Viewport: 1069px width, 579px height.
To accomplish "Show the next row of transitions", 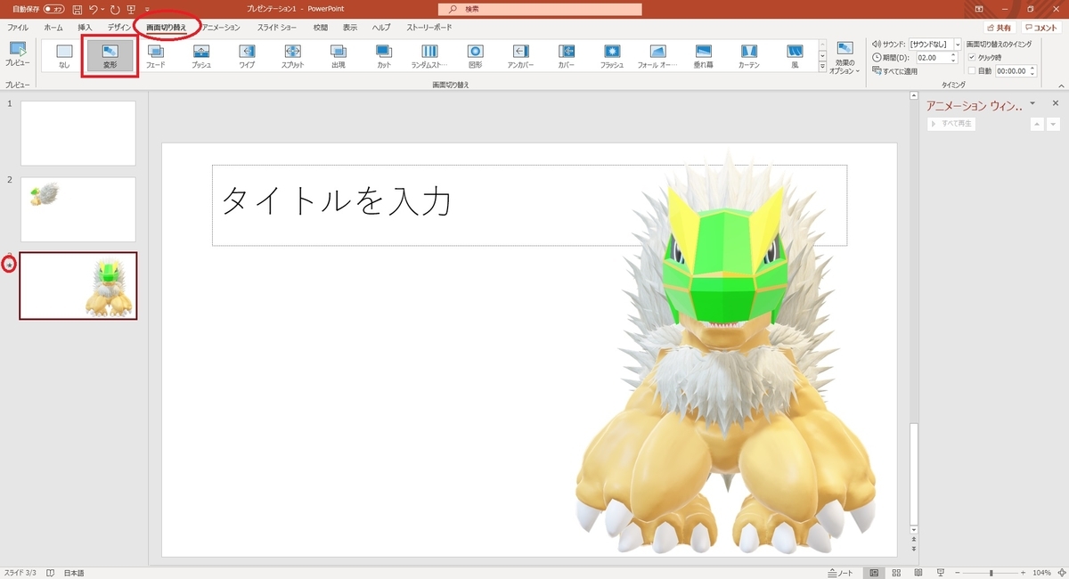I will tap(821, 56).
